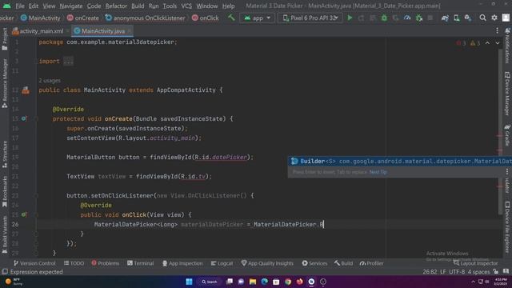Click the Make Project hammer icon

231,18
